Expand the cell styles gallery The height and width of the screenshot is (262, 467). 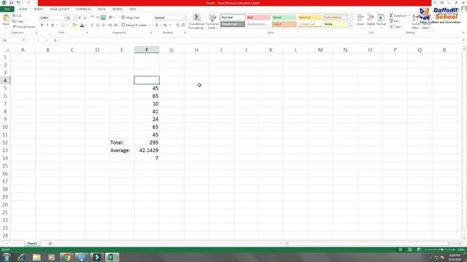coord(350,26)
